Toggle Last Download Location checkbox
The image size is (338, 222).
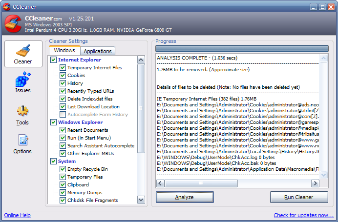pyautogui.click(x=63, y=106)
